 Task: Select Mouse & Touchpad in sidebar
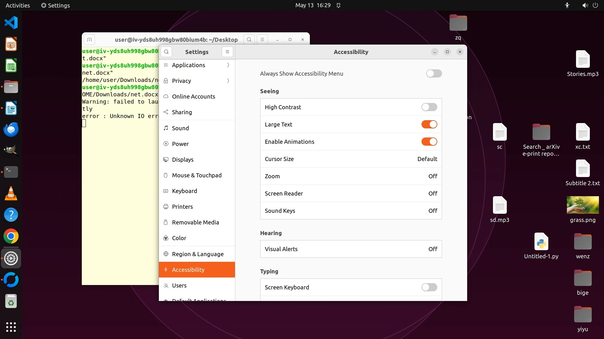point(197,175)
